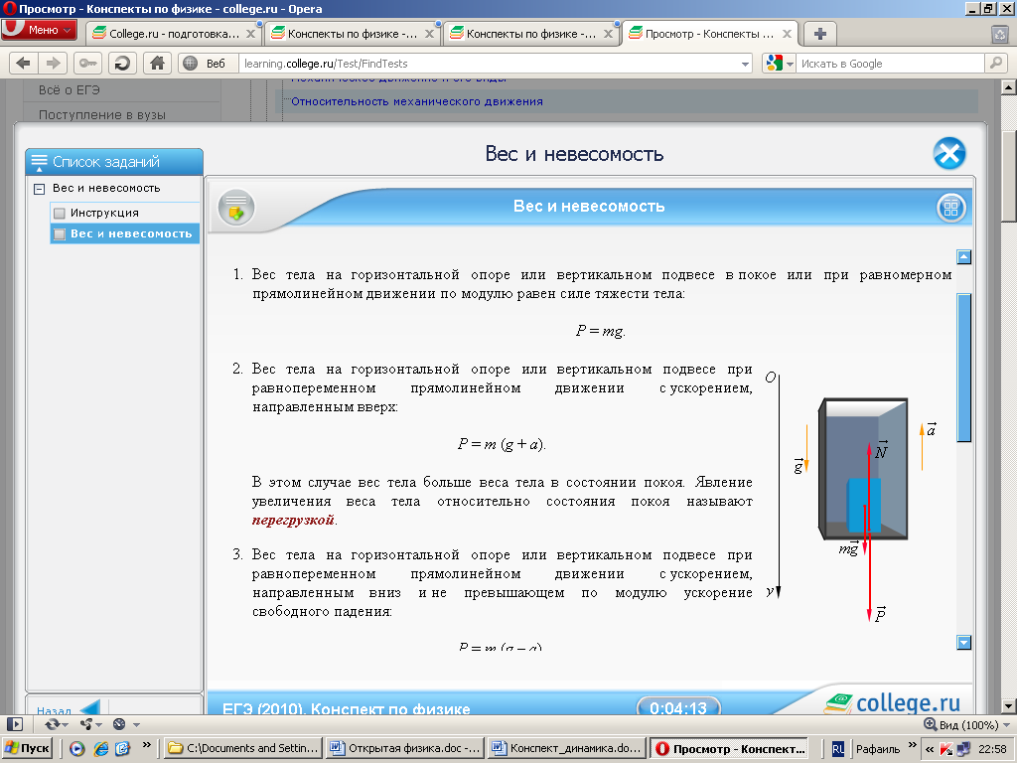This screenshot has height=763, width=1017.
Task: Close the Просмотр - Конспекты tab
Action: [787, 34]
